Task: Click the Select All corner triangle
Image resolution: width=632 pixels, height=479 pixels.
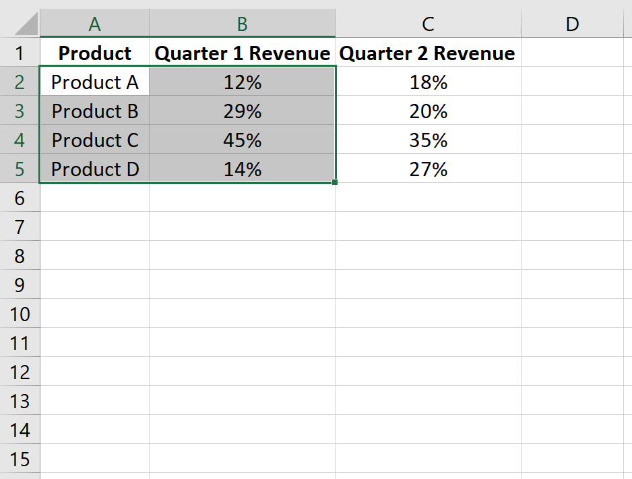Action: coord(26,24)
